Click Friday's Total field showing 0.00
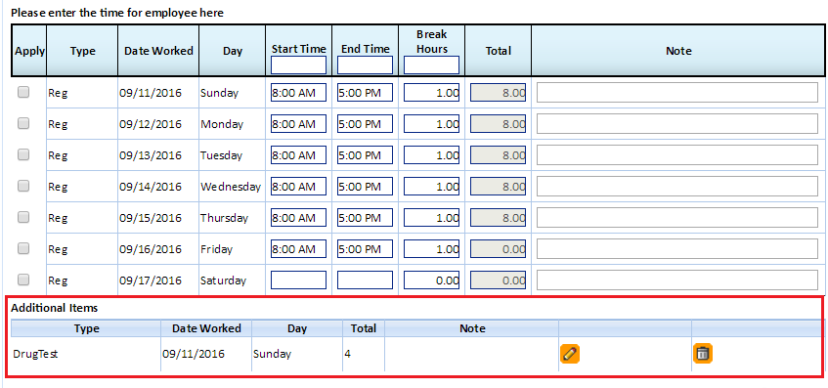 coord(498,248)
